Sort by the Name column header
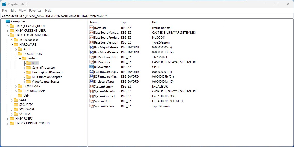Image resolution: width=294 pixels, height=147 pixels. click(104, 22)
